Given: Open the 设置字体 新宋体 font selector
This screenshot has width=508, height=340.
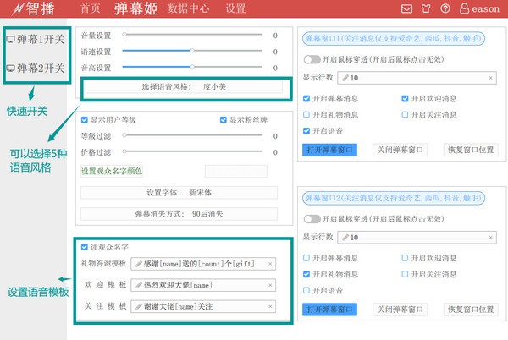Looking at the screenshot, I should click(179, 193).
